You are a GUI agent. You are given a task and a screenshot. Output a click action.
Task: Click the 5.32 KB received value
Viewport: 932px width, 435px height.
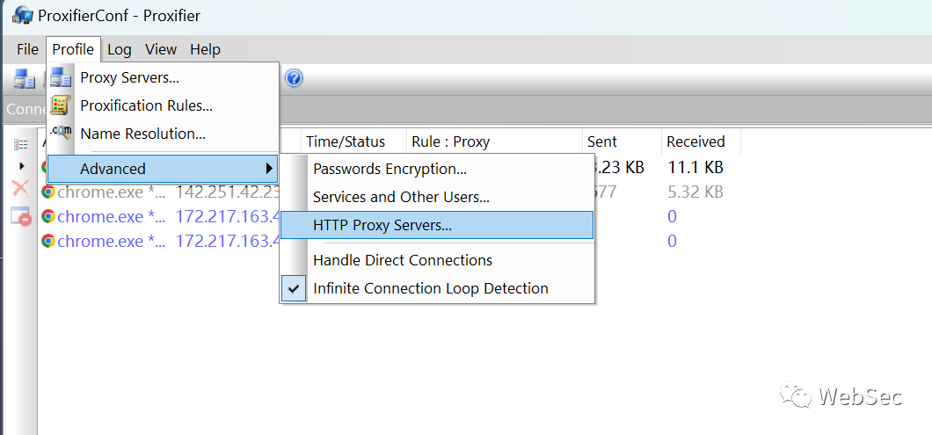[695, 192]
